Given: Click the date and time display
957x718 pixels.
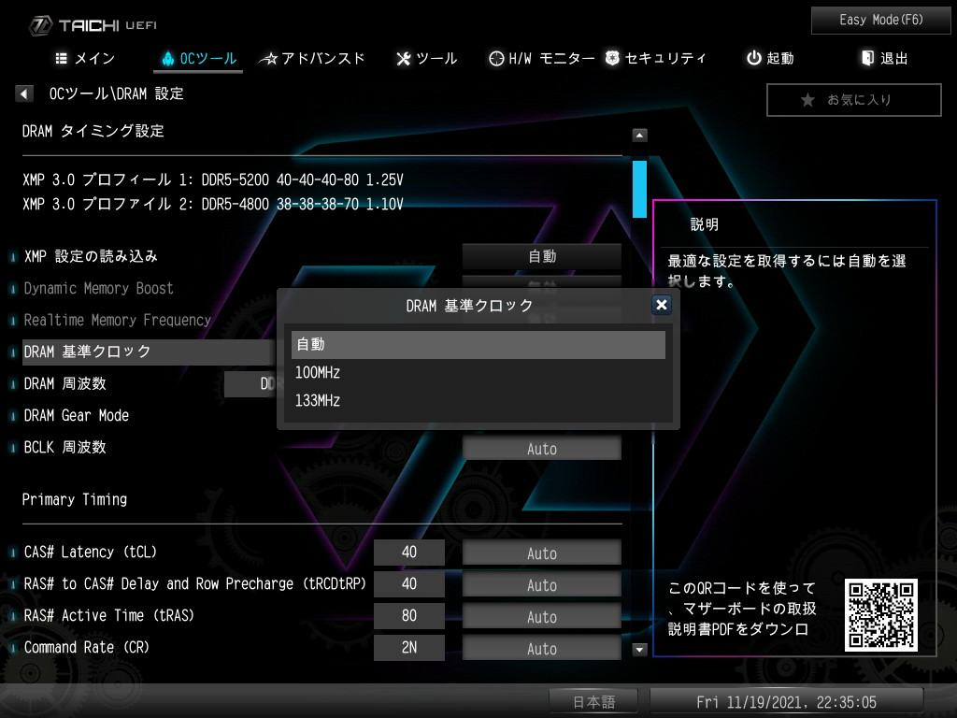Looking at the screenshot, I should pyautogui.click(x=786, y=702).
